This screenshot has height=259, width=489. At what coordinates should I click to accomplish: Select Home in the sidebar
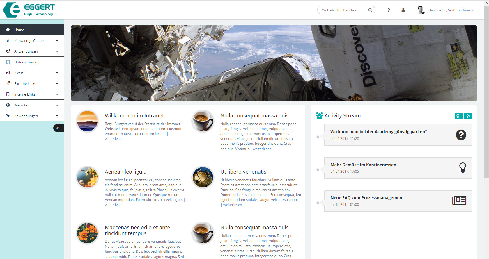pyautogui.click(x=19, y=30)
